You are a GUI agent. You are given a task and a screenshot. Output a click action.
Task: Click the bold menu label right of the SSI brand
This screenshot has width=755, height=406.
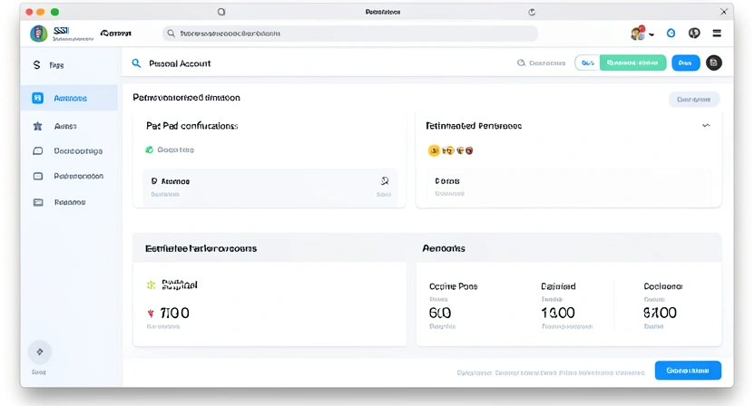coord(115,34)
